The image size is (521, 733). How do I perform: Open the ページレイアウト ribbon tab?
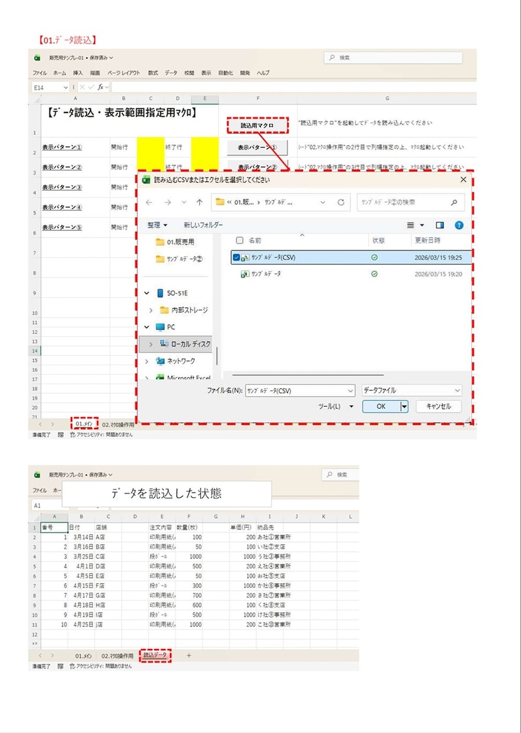click(123, 73)
